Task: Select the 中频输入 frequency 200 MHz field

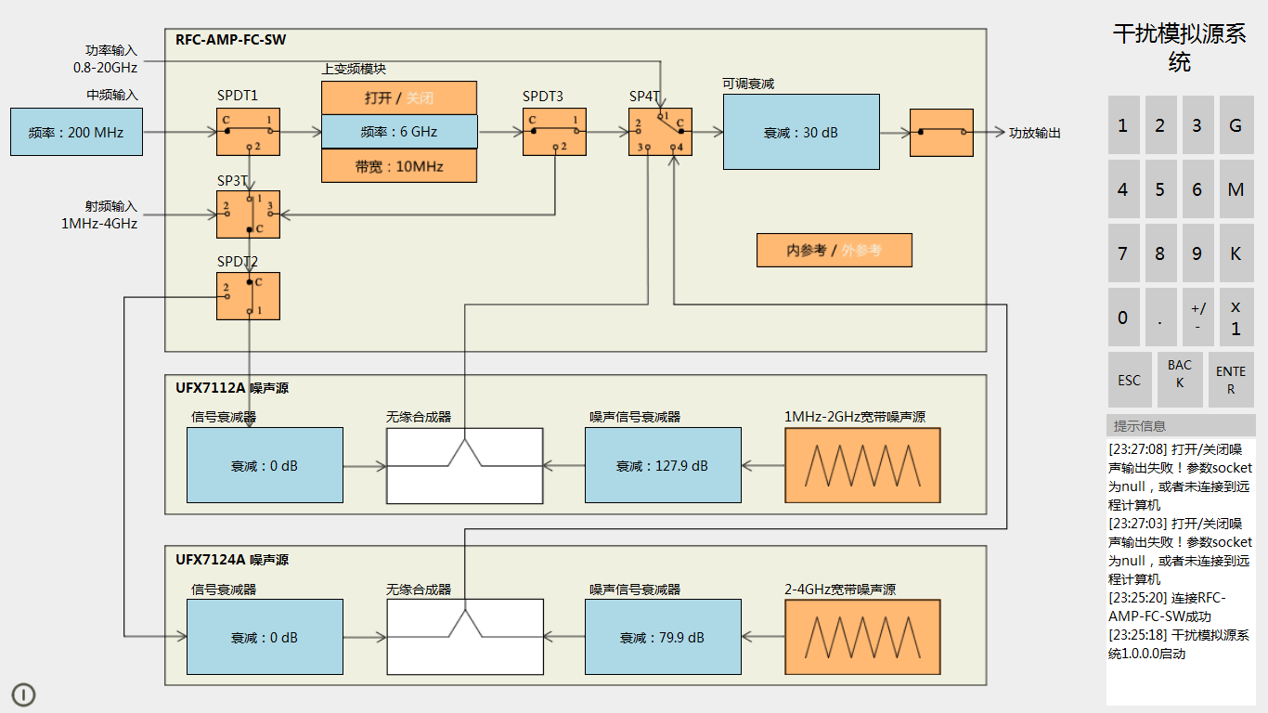Action: coord(76,132)
